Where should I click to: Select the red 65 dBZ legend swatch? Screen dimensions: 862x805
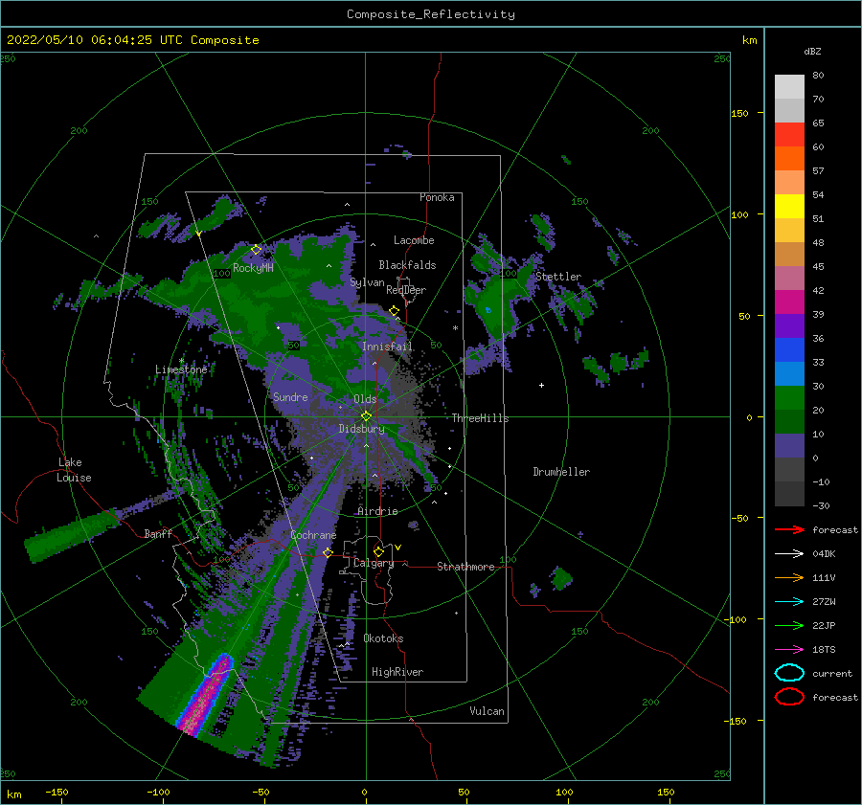click(789, 134)
